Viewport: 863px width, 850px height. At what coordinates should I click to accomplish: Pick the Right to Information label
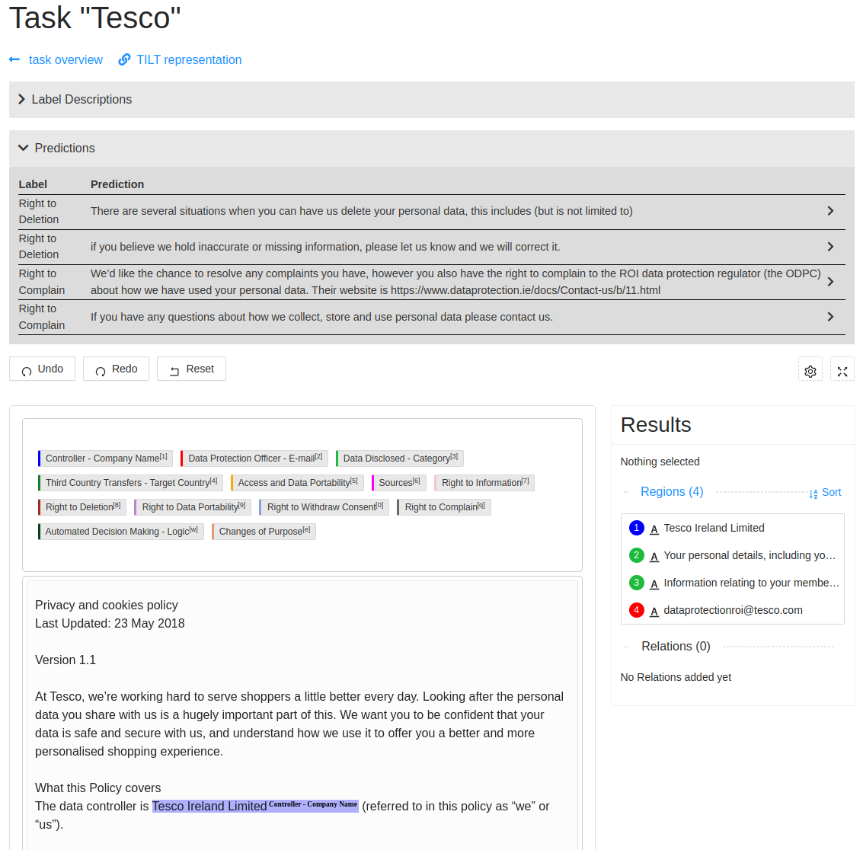coord(484,483)
